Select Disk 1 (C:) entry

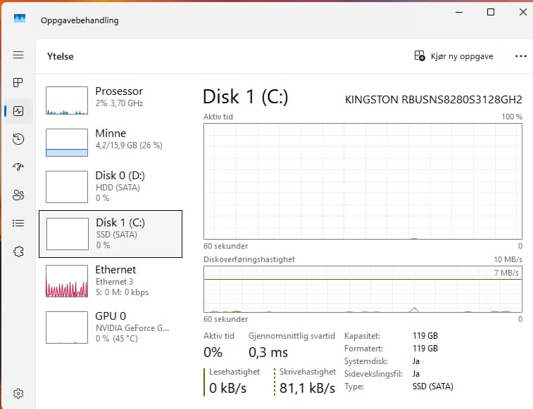coord(111,234)
